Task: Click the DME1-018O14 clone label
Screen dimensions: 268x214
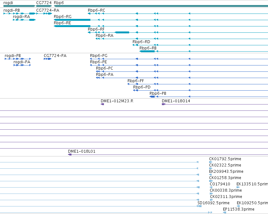Action: pos(176,101)
